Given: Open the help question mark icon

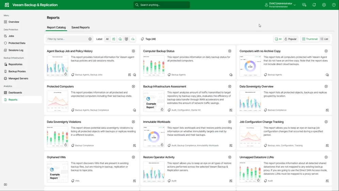Looking at the screenshot, I should 334,5.
